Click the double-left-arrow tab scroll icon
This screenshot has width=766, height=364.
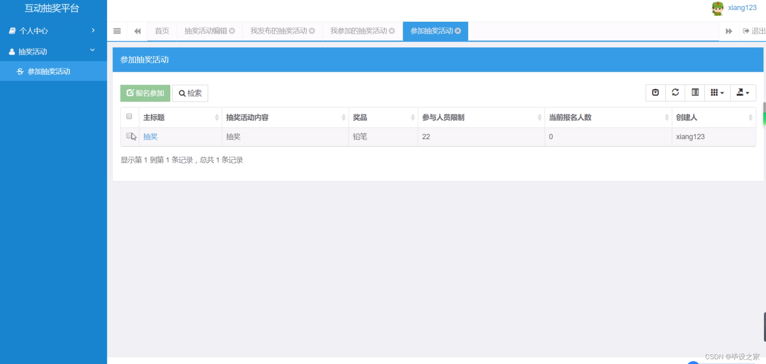click(x=137, y=31)
